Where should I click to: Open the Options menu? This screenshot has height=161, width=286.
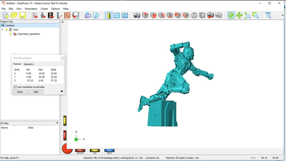click(55, 9)
